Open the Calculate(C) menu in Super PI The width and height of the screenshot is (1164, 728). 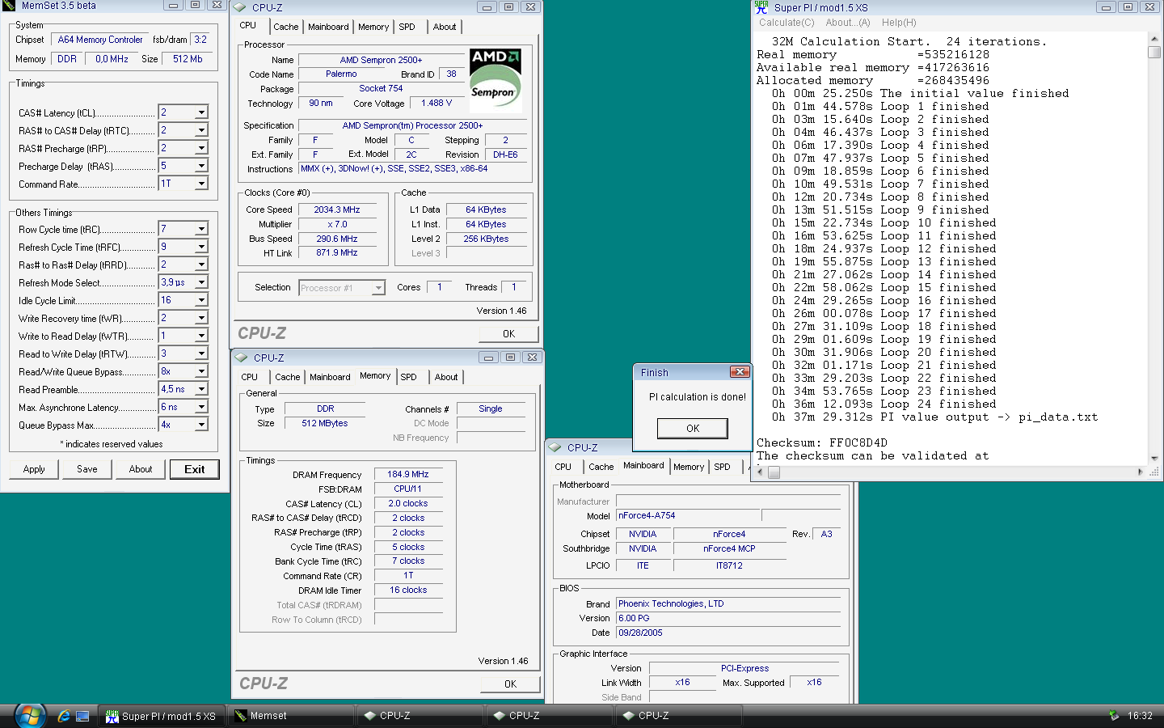coord(787,23)
